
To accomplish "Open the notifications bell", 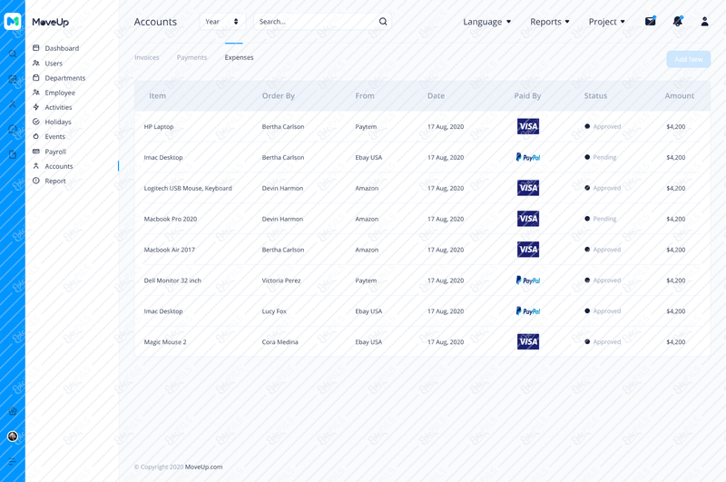I will point(678,21).
